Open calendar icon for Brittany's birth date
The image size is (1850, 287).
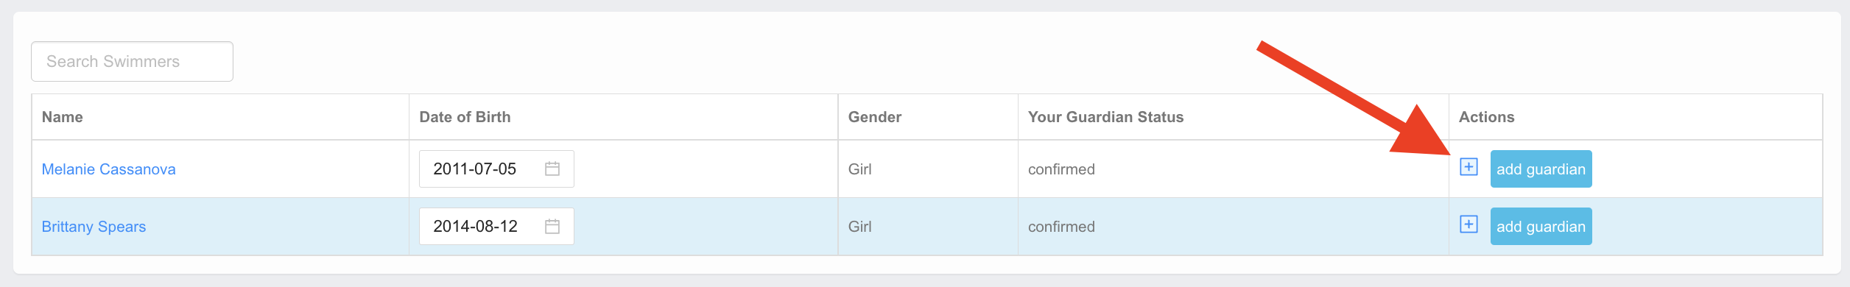[x=552, y=226]
